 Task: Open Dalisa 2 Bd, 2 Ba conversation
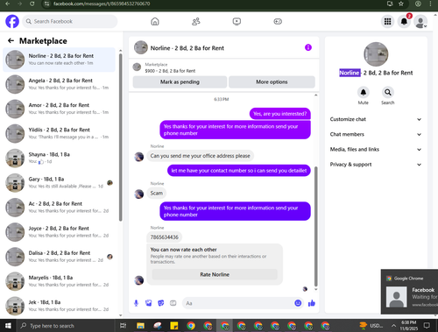(x=59, y=257)
